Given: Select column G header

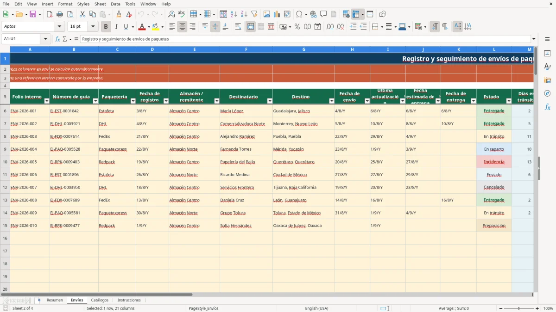Looking at the screenshot, I should [x=303, y=49].
